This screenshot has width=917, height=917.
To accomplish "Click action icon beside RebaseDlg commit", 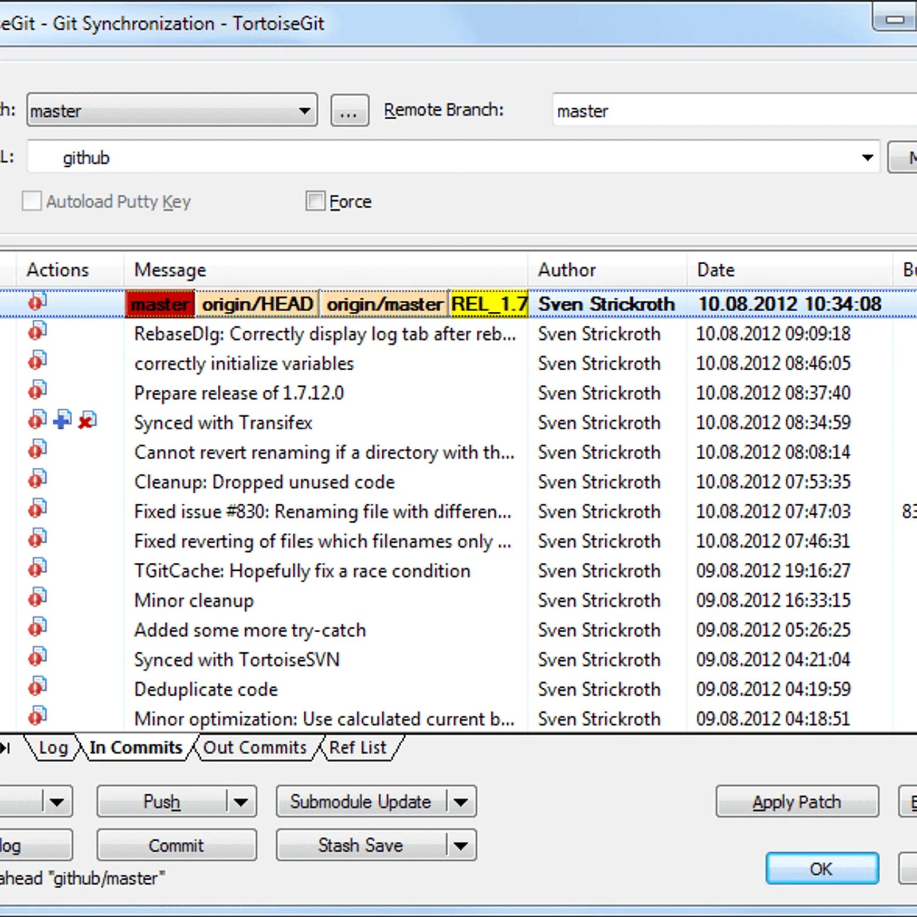I will click(x=37, y=331).
